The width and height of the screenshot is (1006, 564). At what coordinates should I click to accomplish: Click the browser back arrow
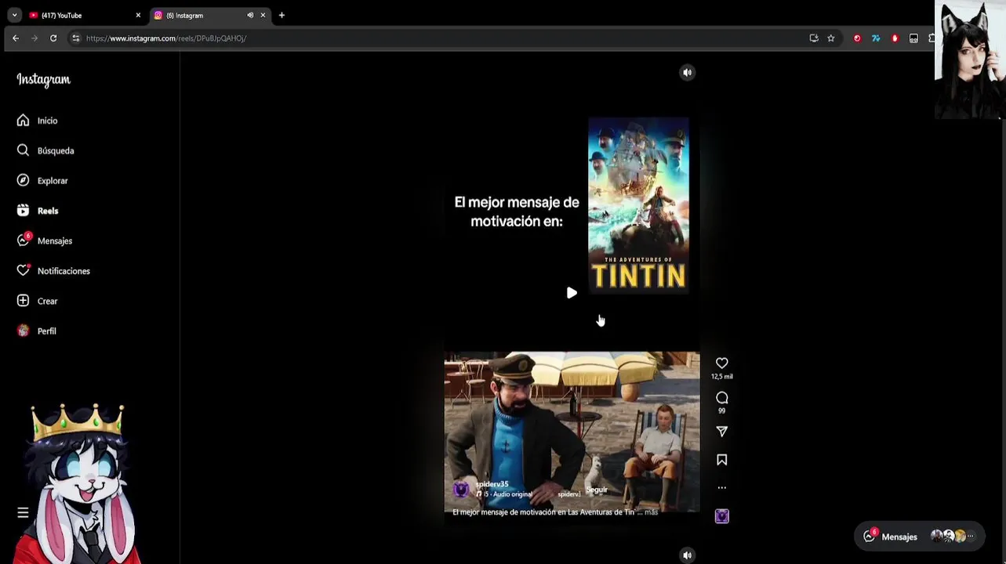[16, 38]
